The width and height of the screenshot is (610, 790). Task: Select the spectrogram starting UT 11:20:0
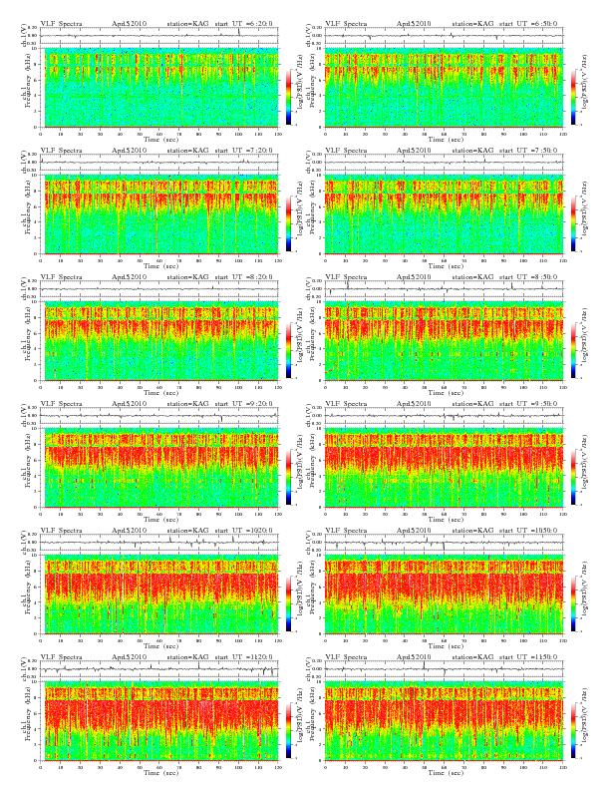pos(159,721)
